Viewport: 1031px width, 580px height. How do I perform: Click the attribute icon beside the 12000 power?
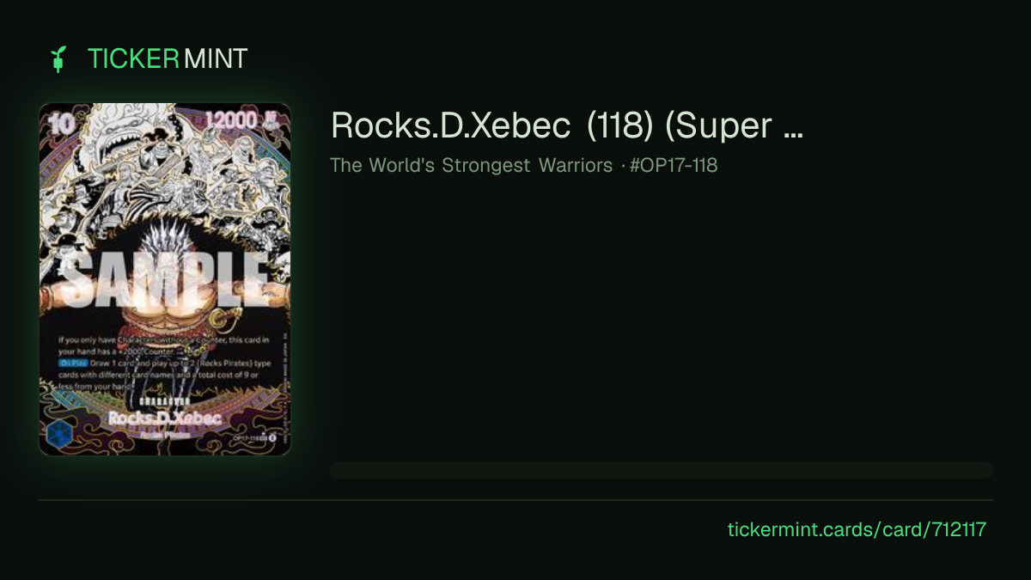point(271,119)
